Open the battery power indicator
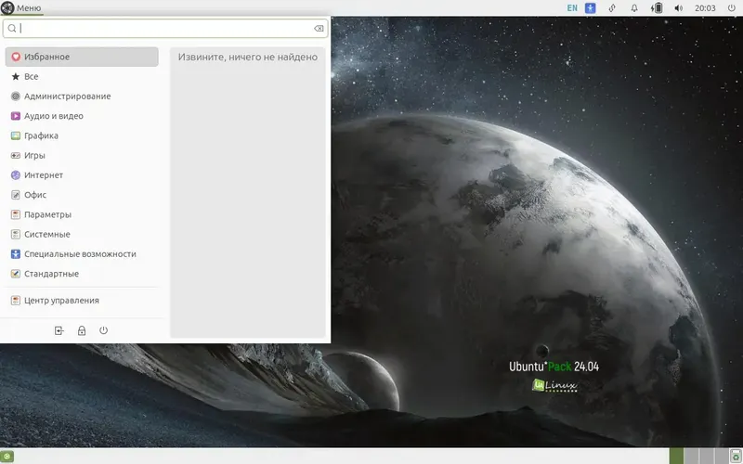The width and height of the screenshot is (743, 464). click(657, 8)
